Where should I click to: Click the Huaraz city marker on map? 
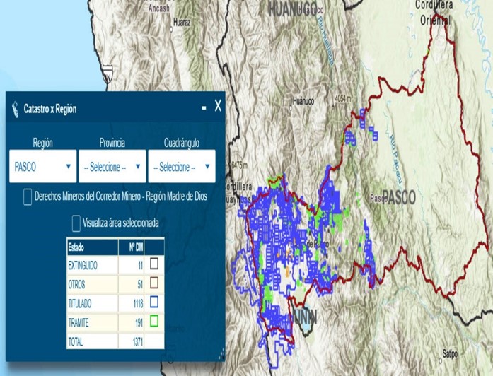tap(171, 29)
